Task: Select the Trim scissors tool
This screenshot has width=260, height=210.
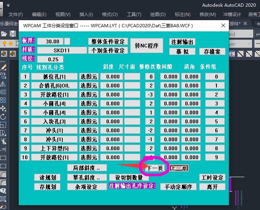Action: click(3, 141)
